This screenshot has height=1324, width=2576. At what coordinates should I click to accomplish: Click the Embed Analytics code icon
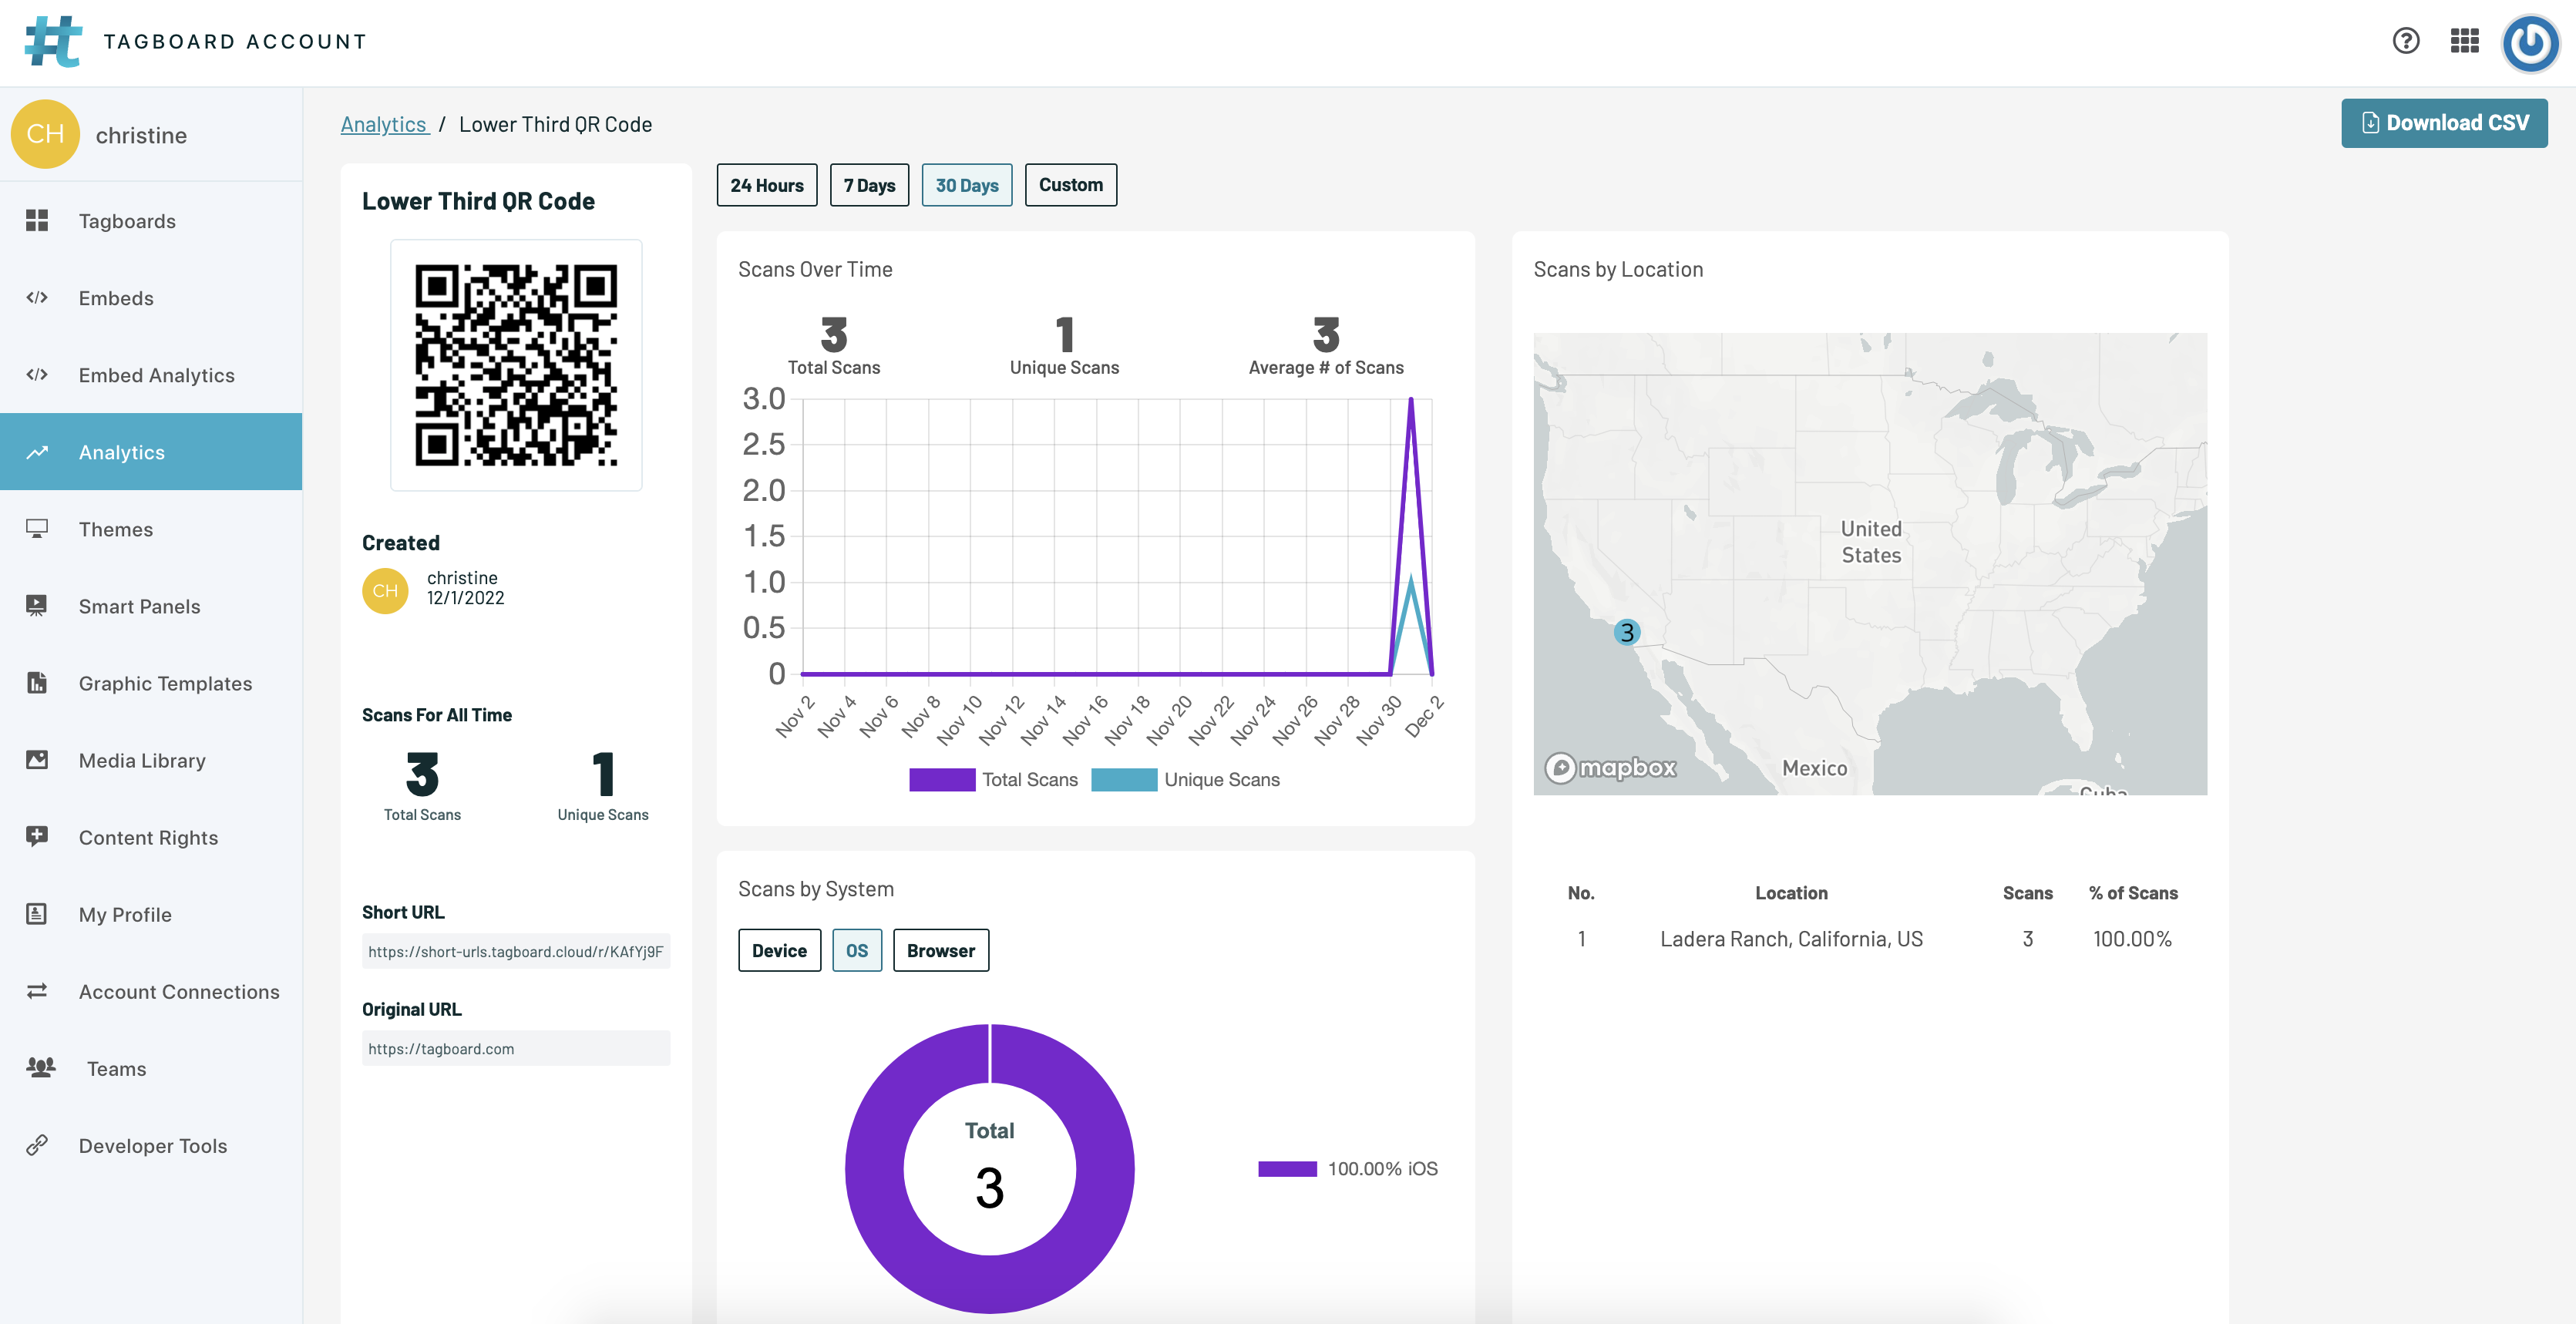[x=37, y=375]
